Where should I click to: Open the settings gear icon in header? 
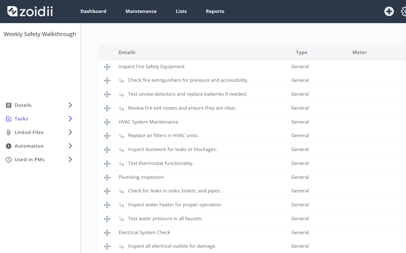click(x=404, y=11)
